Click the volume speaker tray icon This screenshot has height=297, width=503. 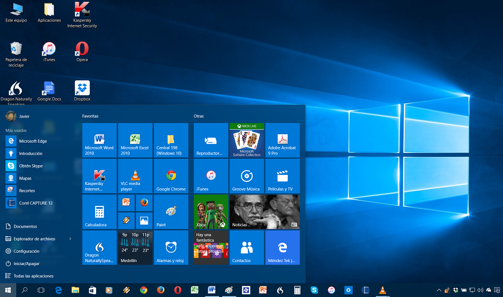point(480,290)
